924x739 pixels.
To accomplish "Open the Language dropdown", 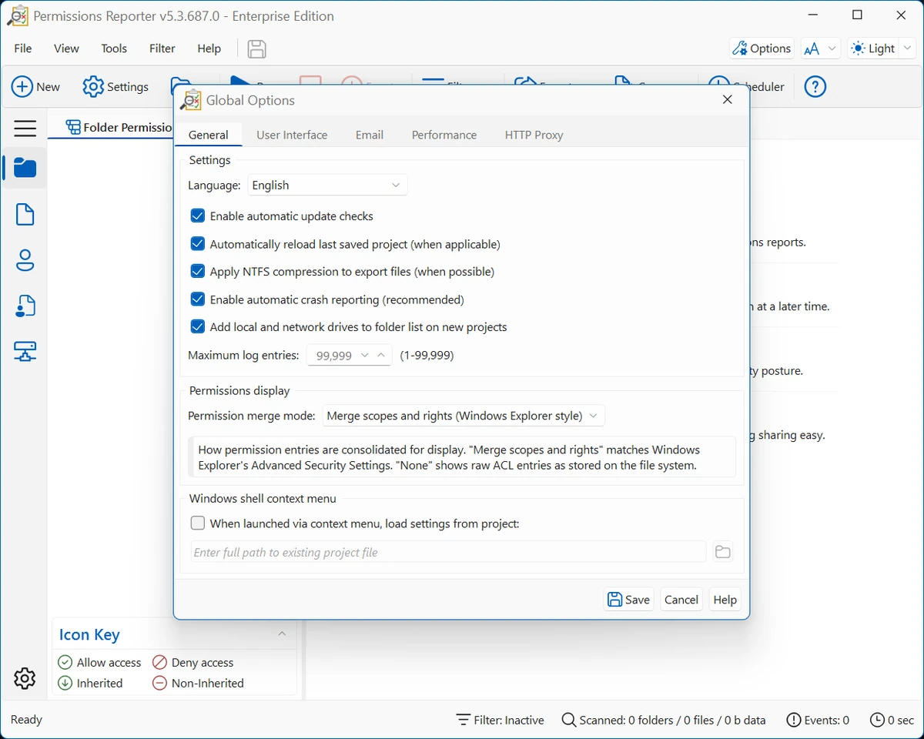I will pos(327,186).
